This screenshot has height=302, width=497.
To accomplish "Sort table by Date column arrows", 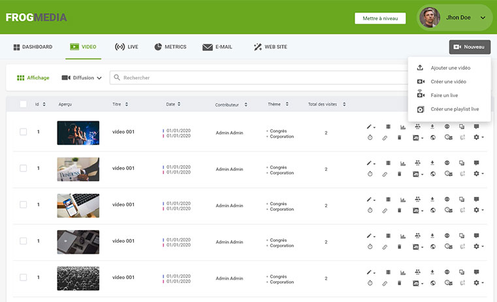I will [x=179, y=104].
